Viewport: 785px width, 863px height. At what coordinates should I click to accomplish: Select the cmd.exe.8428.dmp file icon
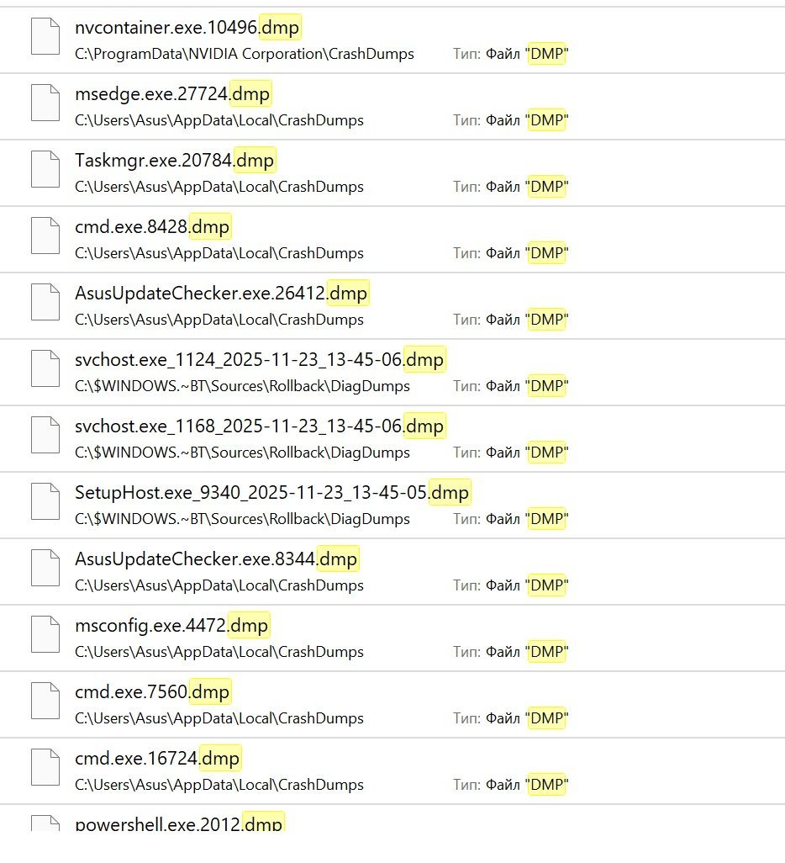coord(45,236)
